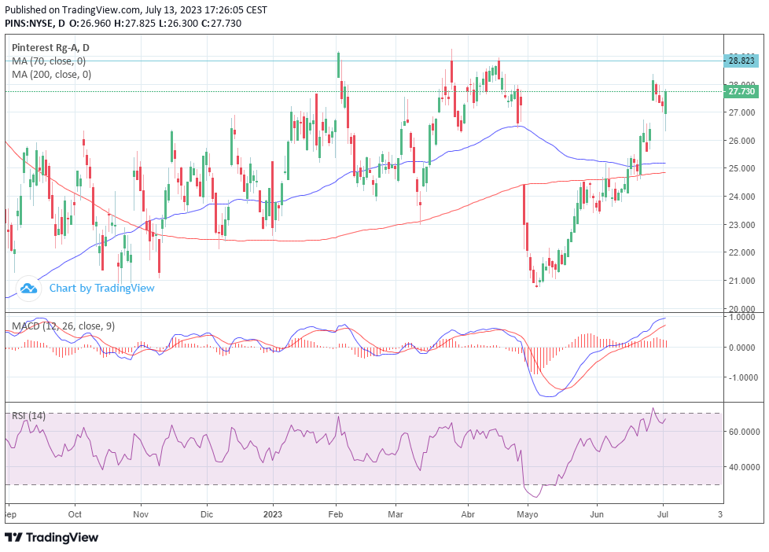Click the 'MA (200, close, 0)' indicator label

[x=51, y=75]
